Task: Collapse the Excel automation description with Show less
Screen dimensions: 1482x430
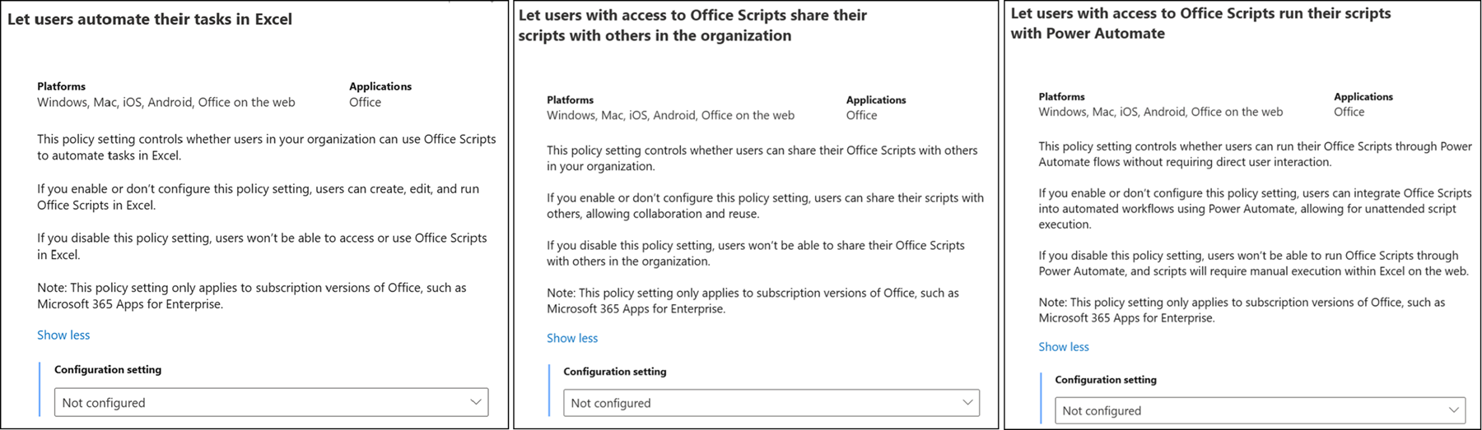Action: 63,335
